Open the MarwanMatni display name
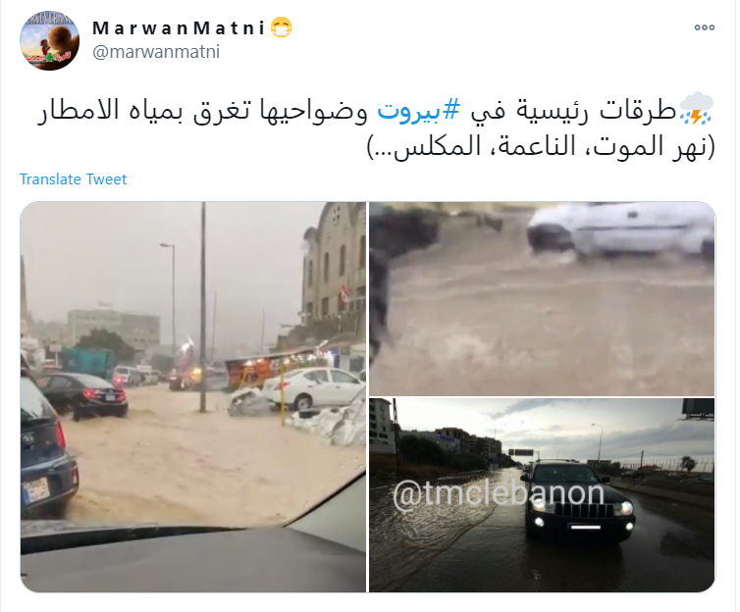 pos(179,27)
